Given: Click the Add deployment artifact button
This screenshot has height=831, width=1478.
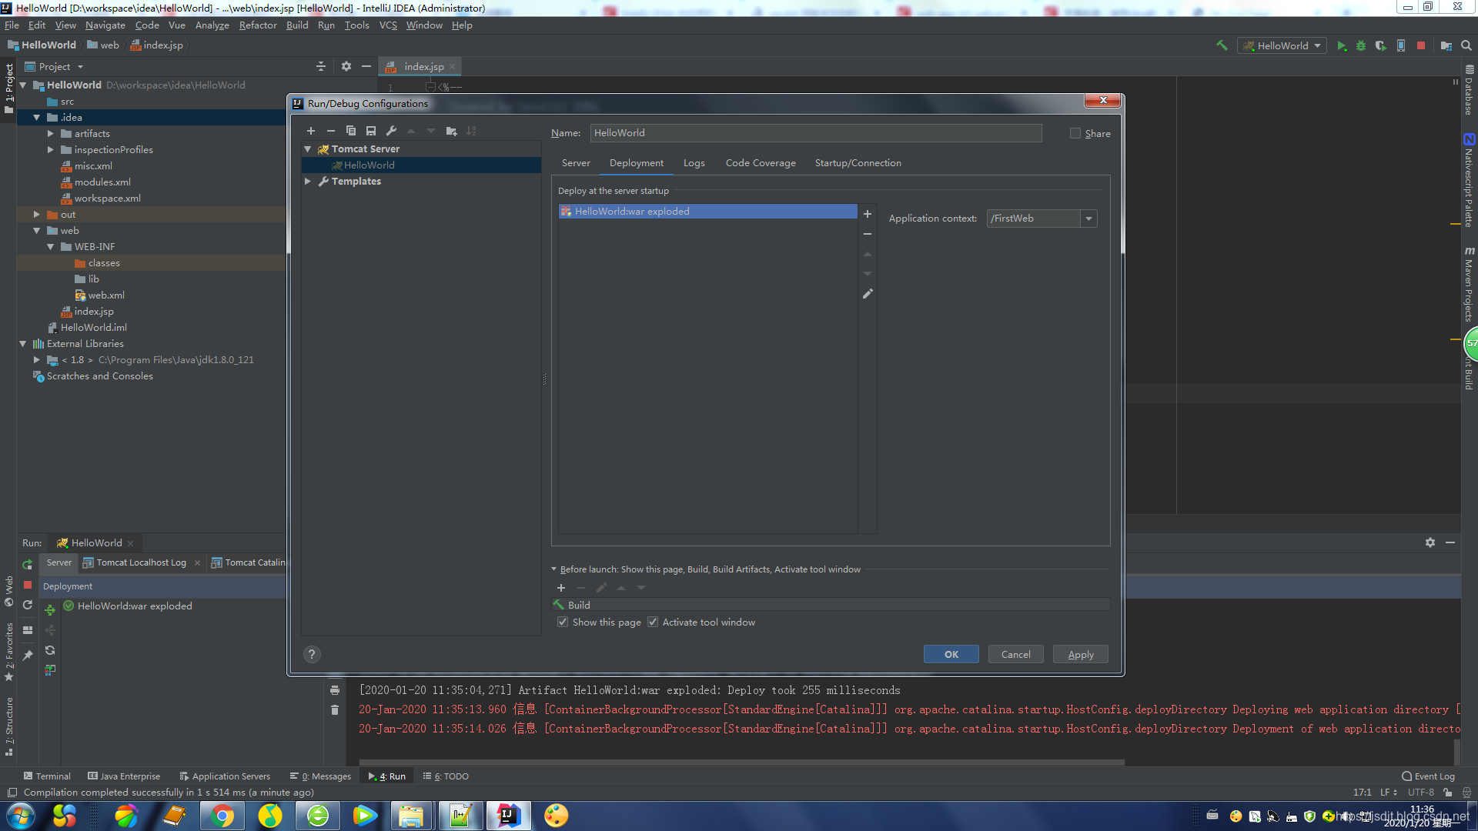Looking at the screenshot, I should pyautogui.click(x=868, y=213).
